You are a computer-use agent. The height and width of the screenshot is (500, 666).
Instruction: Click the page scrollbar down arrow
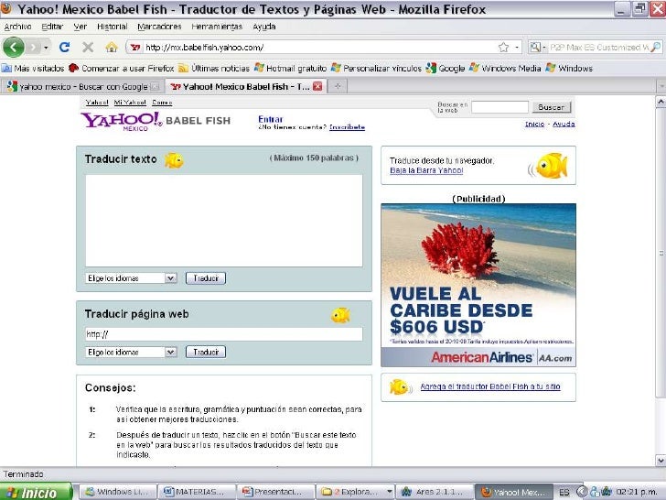661,460
